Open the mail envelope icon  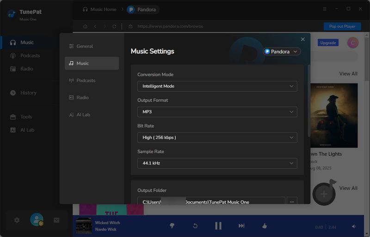[56, 220]
